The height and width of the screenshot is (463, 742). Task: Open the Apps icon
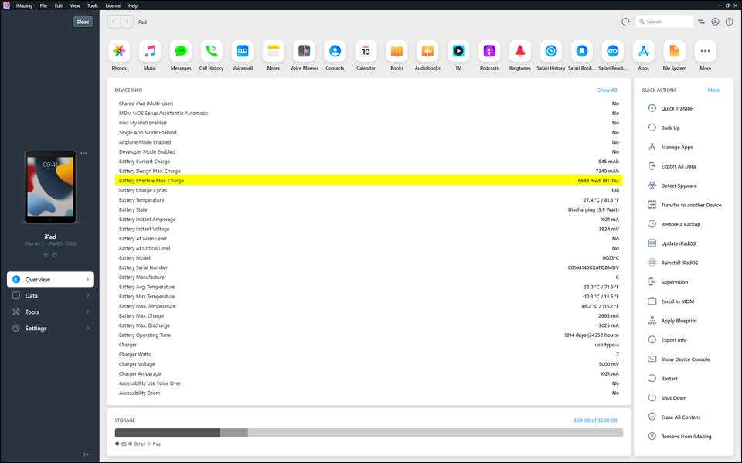click(644, 51)
